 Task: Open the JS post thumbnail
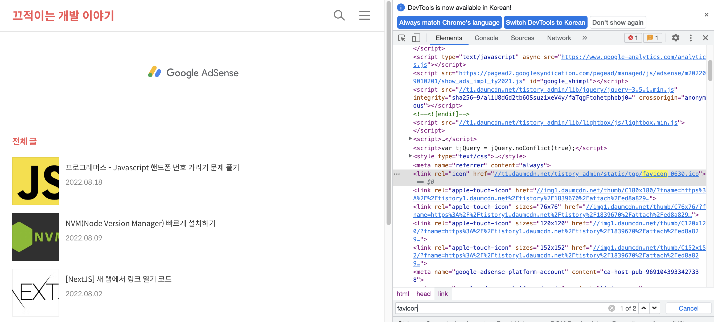(x=35, y=181)
